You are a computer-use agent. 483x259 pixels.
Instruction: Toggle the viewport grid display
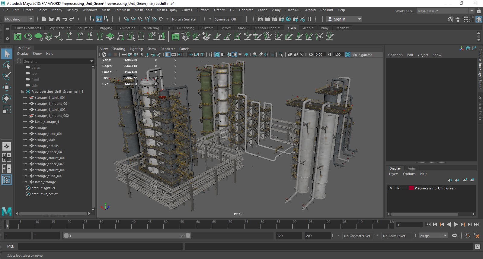(168, 55)
